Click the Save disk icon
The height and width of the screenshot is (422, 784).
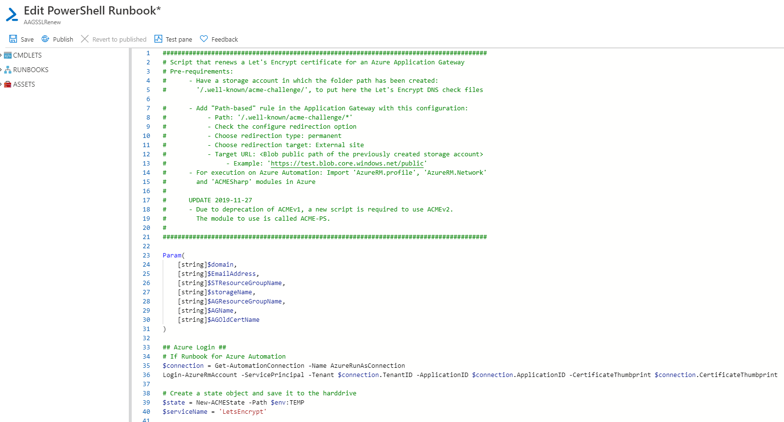tap(13, 39)
